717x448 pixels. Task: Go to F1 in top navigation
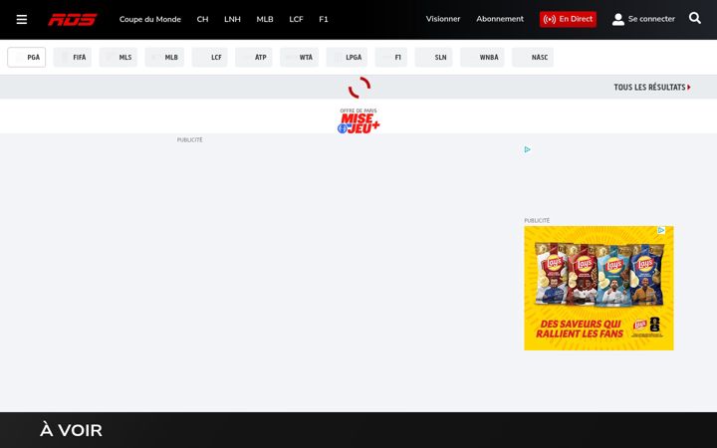[324, 19]
